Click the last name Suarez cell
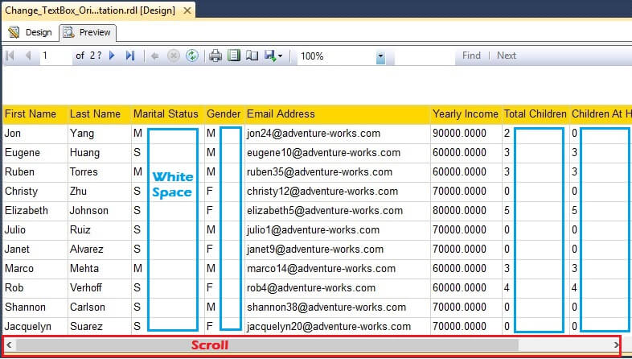 pos(99,327)
